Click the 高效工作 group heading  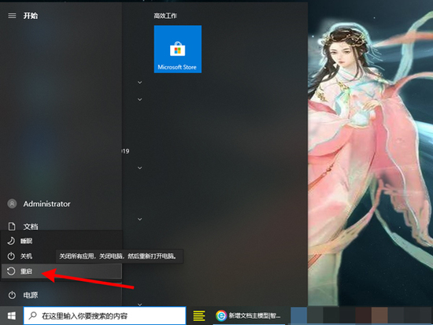point(165,16)
